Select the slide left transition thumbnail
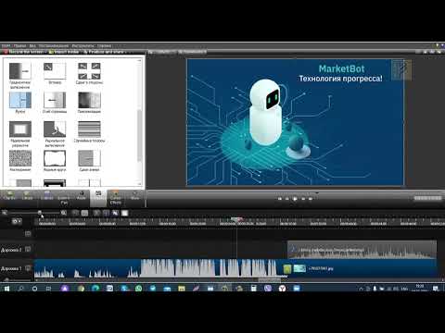 (x=89, y=158)
